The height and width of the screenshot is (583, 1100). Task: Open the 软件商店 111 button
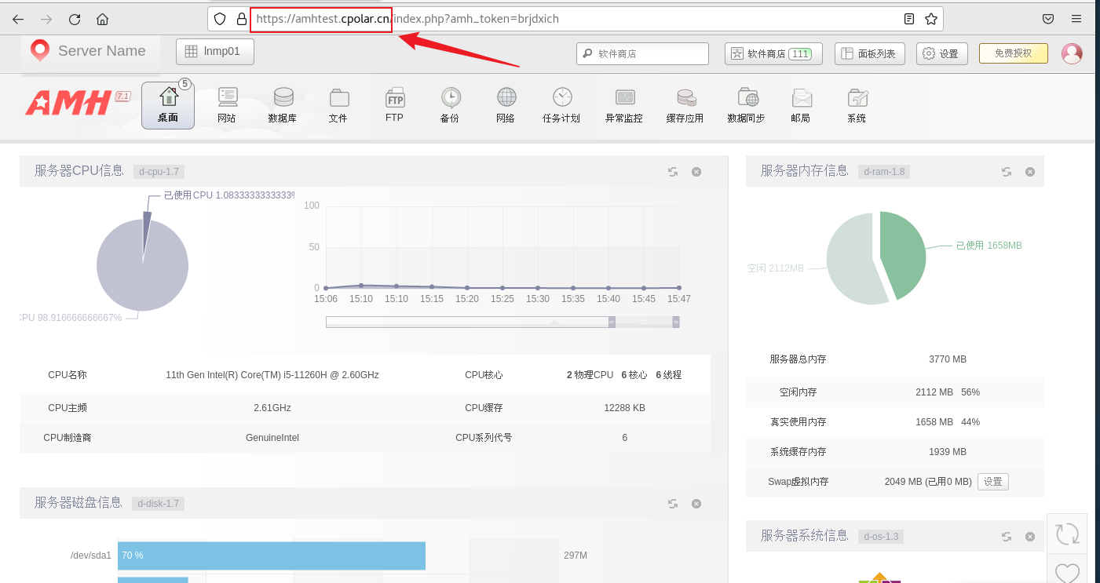773,53
